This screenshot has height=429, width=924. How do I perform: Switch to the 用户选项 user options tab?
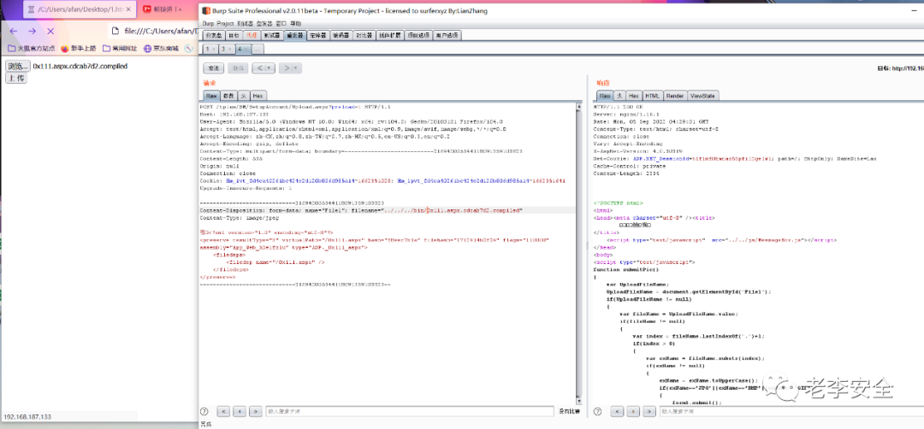[x=447, y=35]
